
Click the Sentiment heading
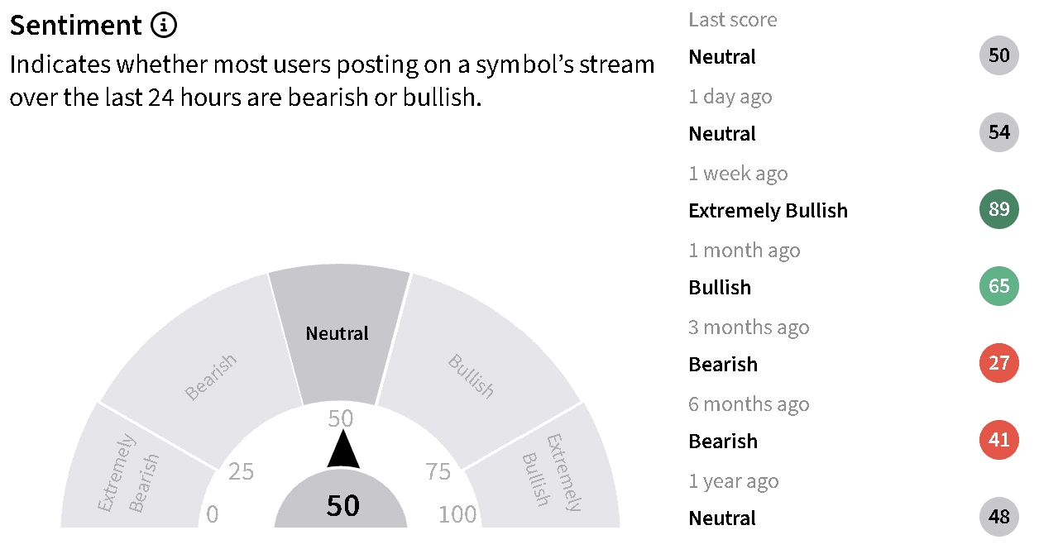click(x=76, y=26)
